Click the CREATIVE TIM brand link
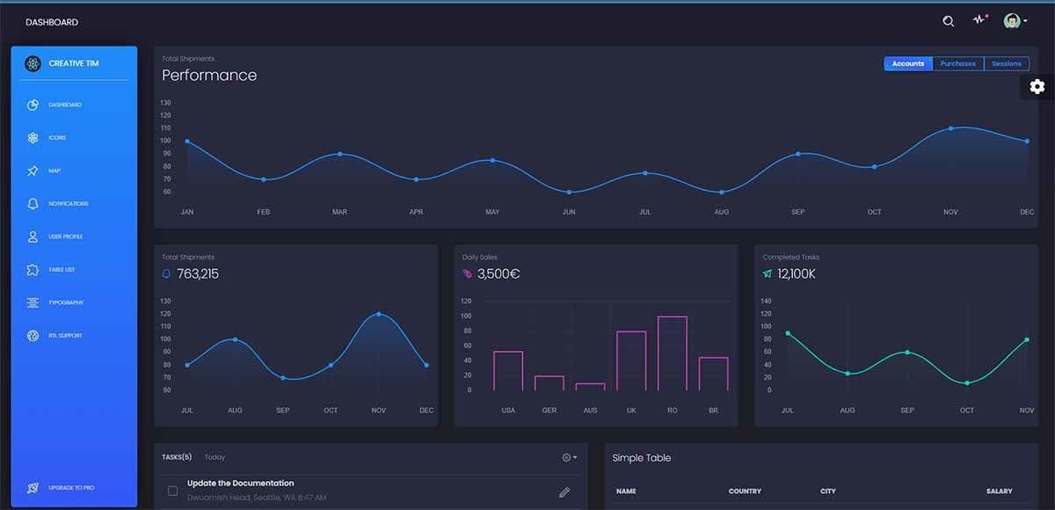The height and width of the screenshot is (510, 1055). pyautogui.click(x=73, y=63)
